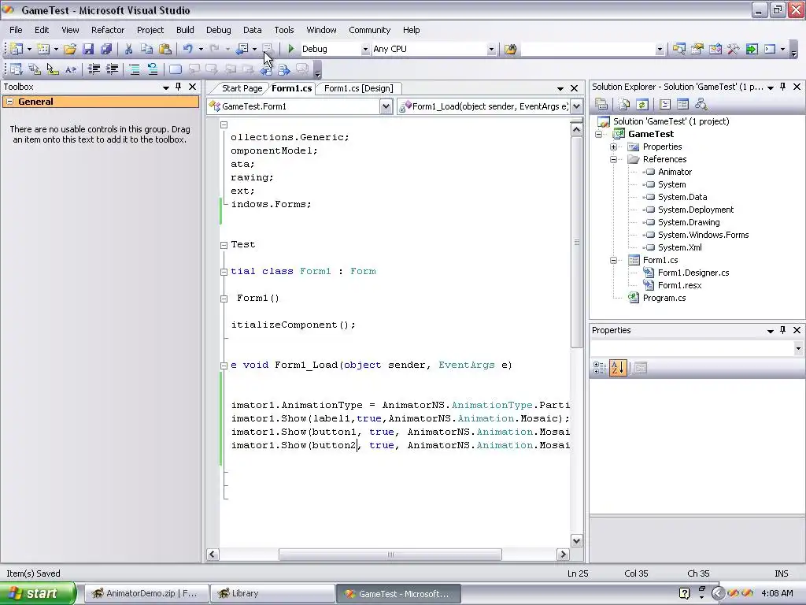Pin or auto-hide the Toolbox panel
Screen dimensions: 806x605
pyautogui.click(x=179, y=87)
